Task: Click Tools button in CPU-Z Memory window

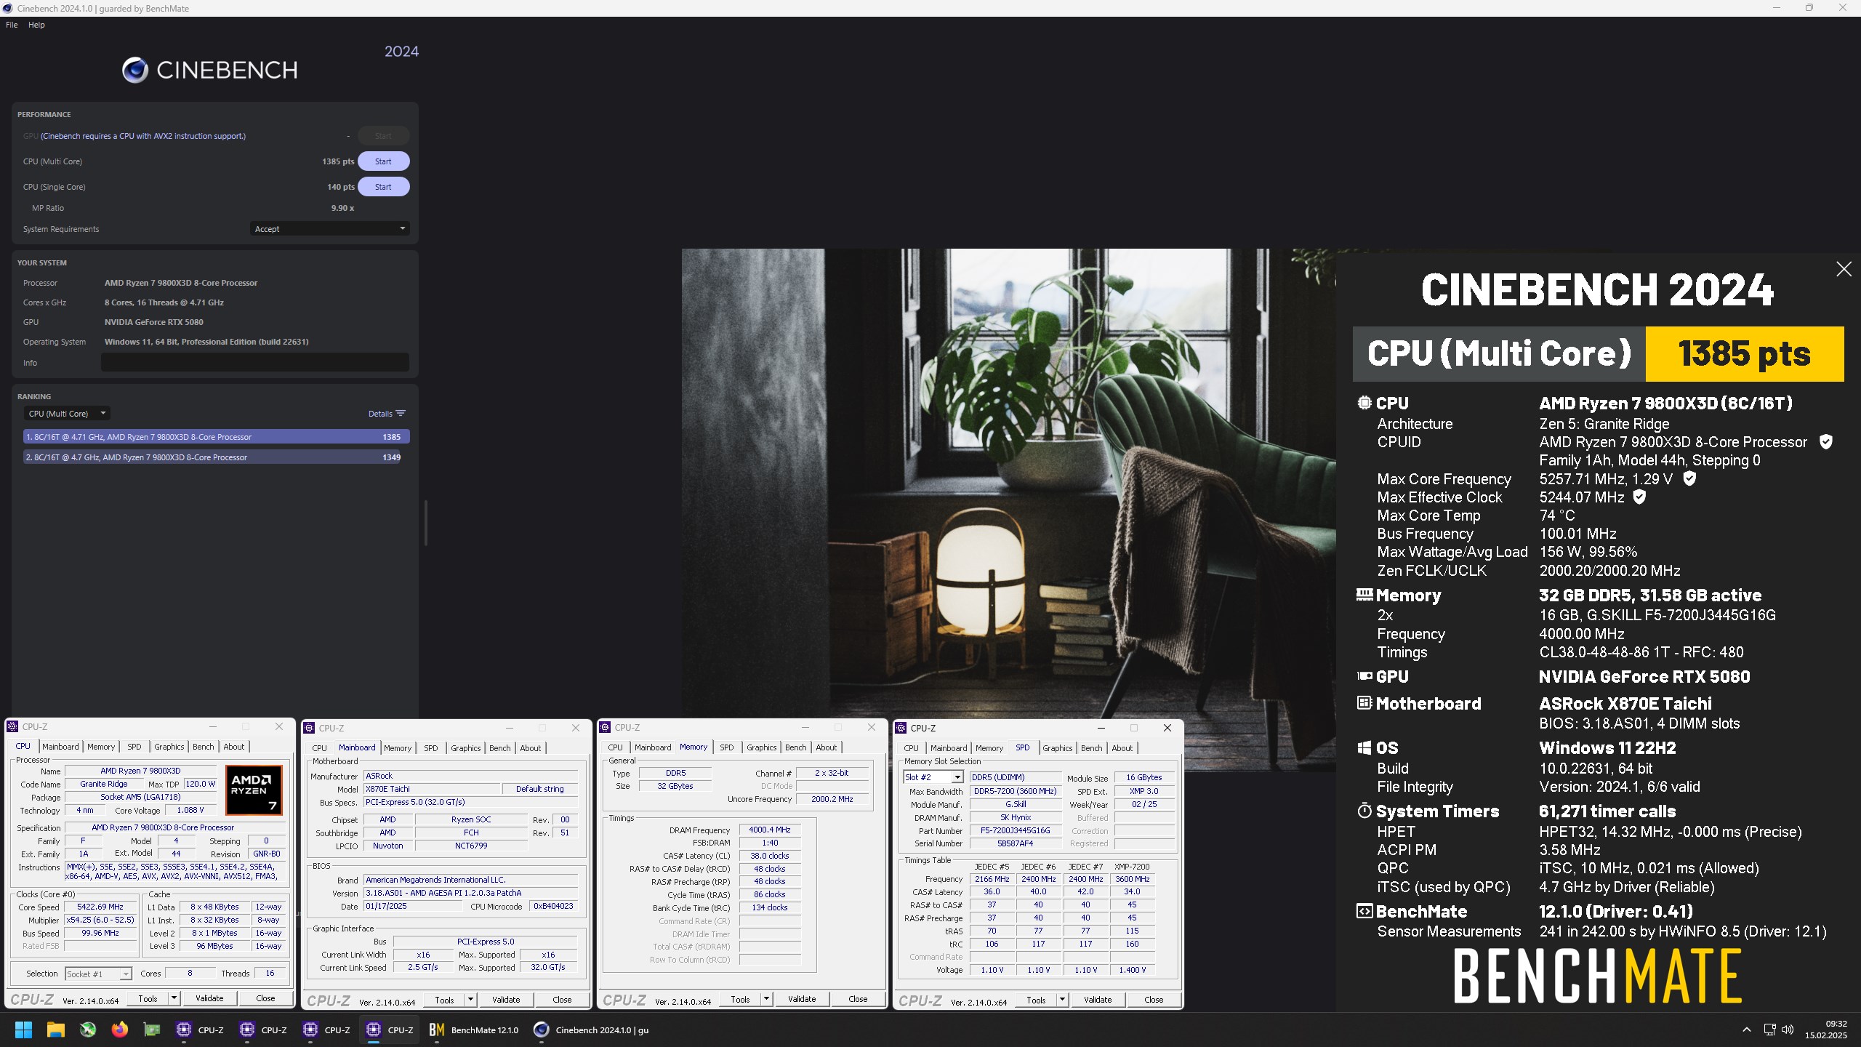Action: pyautogui.click(x=740, y=999)
